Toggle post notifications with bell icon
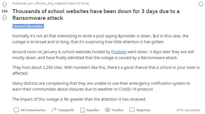205x114 pixels. tap(201, 4)
